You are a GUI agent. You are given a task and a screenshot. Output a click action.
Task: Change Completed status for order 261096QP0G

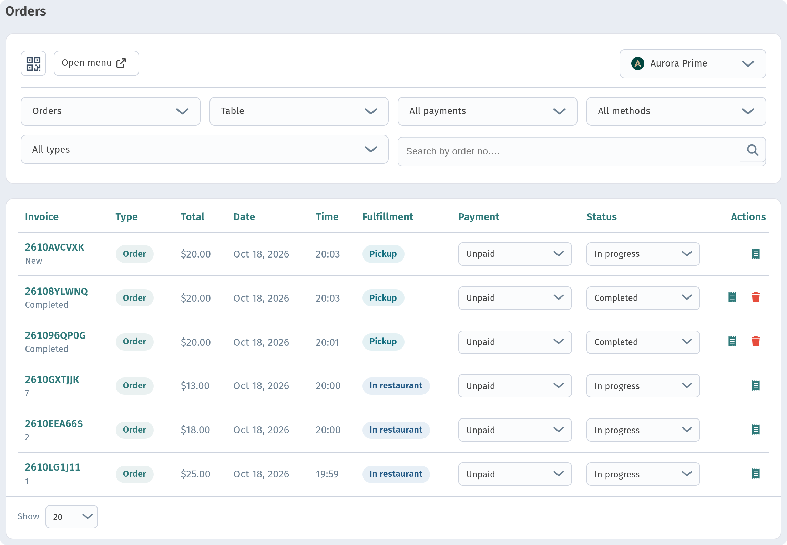tap(643, 342)
